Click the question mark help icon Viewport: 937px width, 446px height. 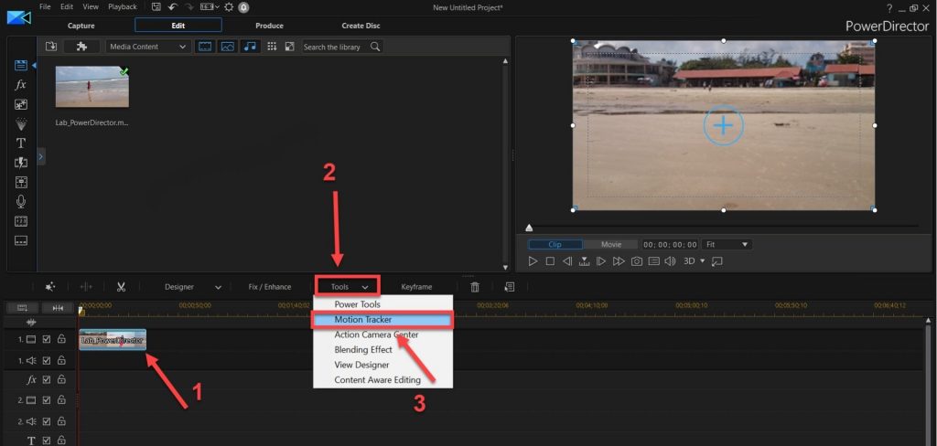(889, 7)
